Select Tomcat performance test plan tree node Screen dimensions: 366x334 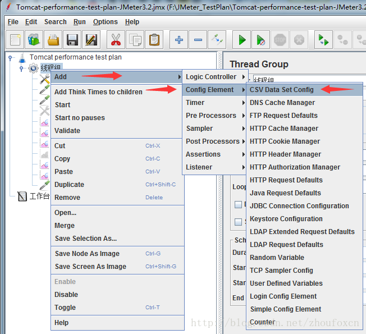pos(75,57)
